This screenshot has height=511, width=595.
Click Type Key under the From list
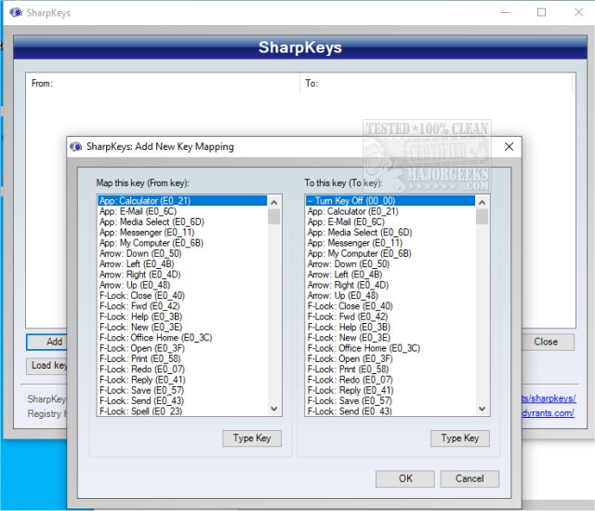tap(252, 438)
